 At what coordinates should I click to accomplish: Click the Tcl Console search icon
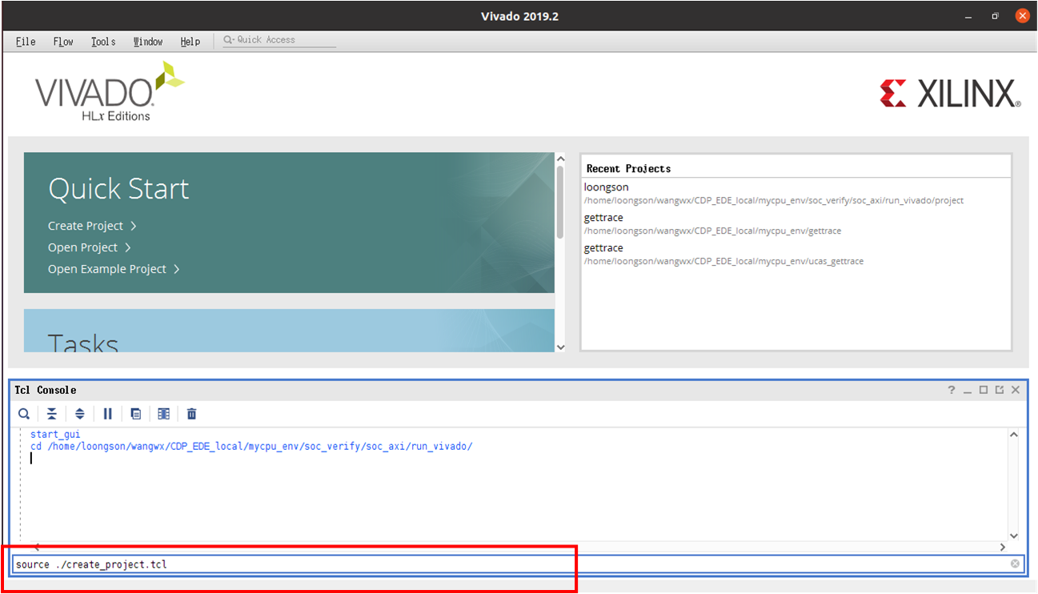[24, 414]
